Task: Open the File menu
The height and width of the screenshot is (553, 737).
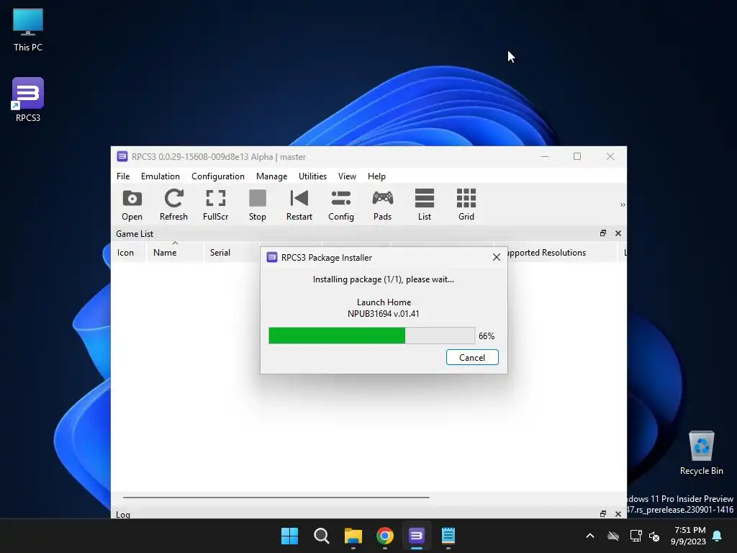Action: 123,176
